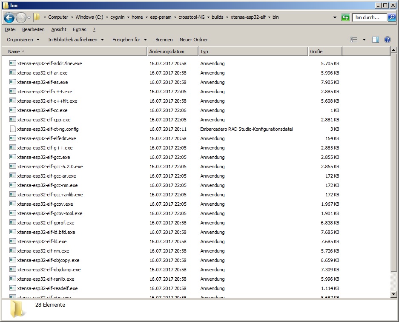This screenshot has height=322, width=399.
Task: Select the icon of xtensa-esp32-elf-ld.exe
Action: (13, 241)
